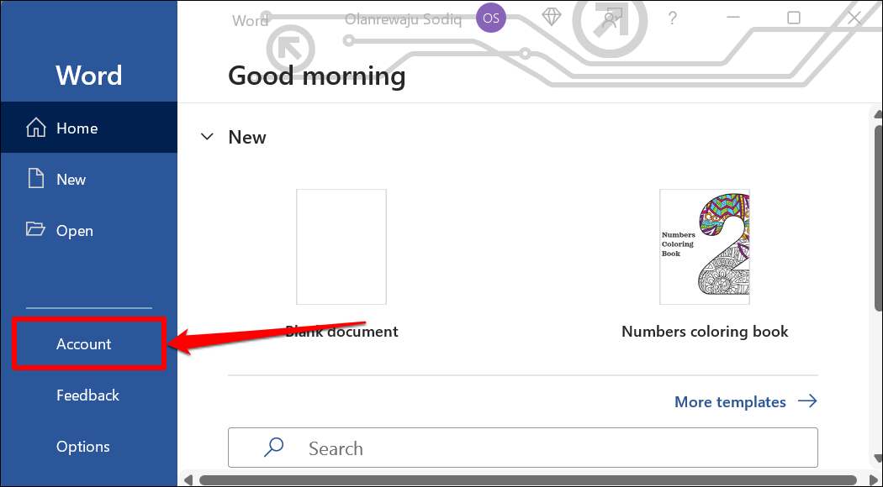Choose the Numbers coloring book template
Image resolution: width=883 pixels, height=487 pixels.
point(705,246)
